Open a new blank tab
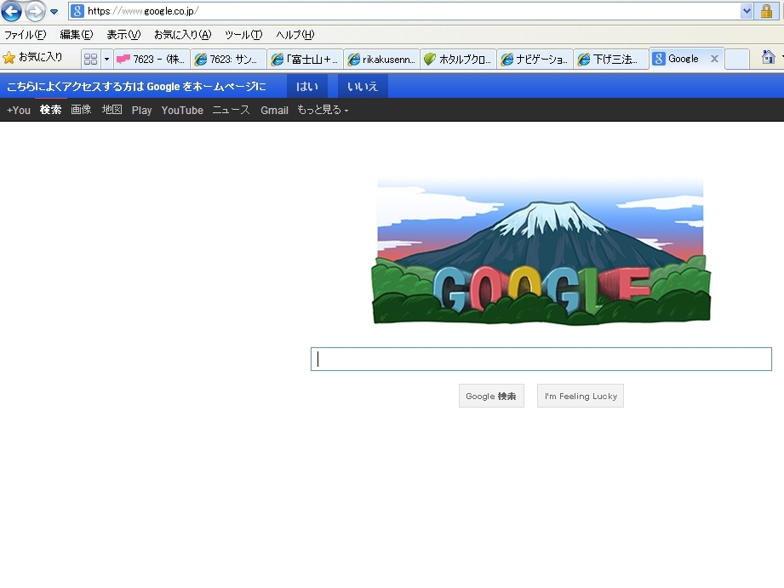The image size is (784, 588). coord(737,59)
